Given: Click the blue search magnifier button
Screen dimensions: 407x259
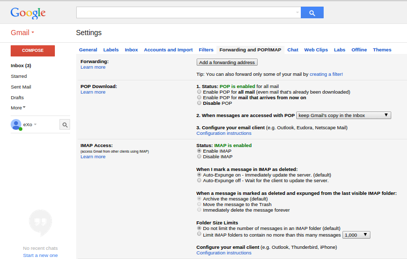Looking at the screenshot, I should (x=312, y=13).
